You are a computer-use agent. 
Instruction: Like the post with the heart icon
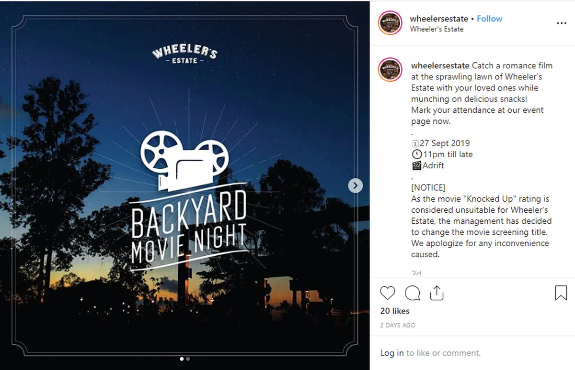(388, 293)
